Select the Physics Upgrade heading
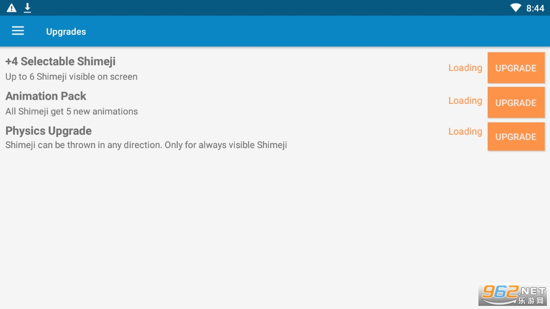550x309 pixels. 48,131
